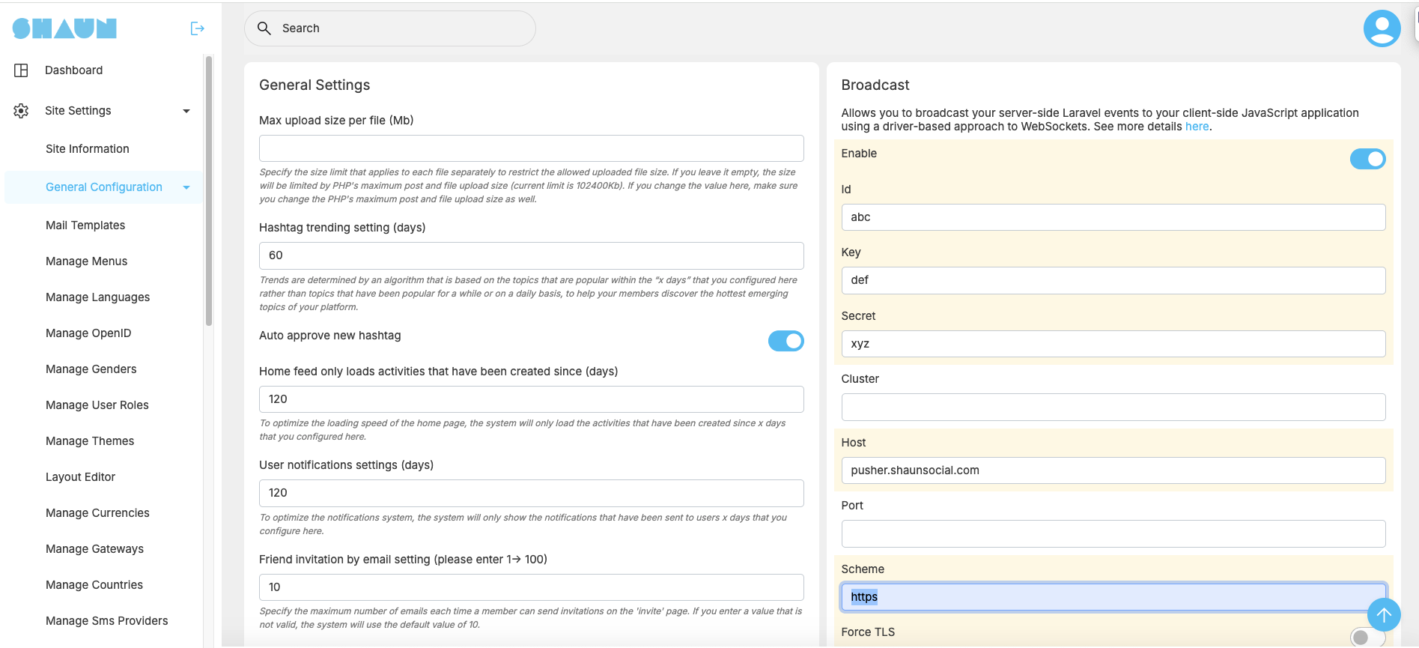Viewport: 1419px width, 648px height.
Task: Enable the Force TLS toggle
Action: click(x=1367, y=637)
